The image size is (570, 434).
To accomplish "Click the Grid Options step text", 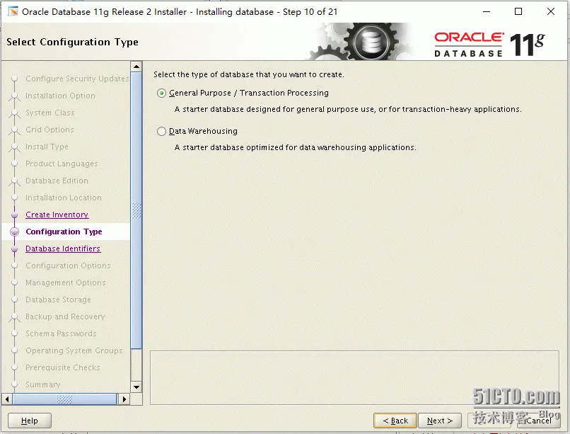I will (x=50, y=130).
